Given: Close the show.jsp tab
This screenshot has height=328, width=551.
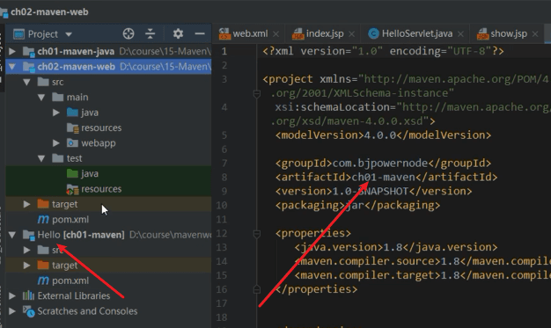Looking at the screenshot, I should 535,34.
